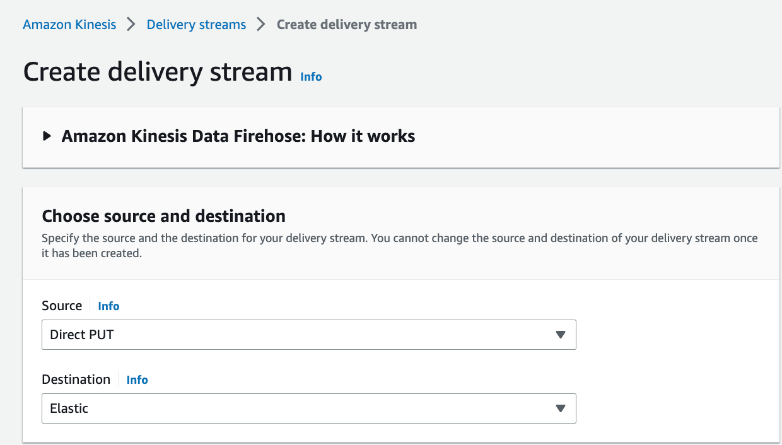782x445 pixels.
Task: Click the 'Destination' field label
Action: 76,379
